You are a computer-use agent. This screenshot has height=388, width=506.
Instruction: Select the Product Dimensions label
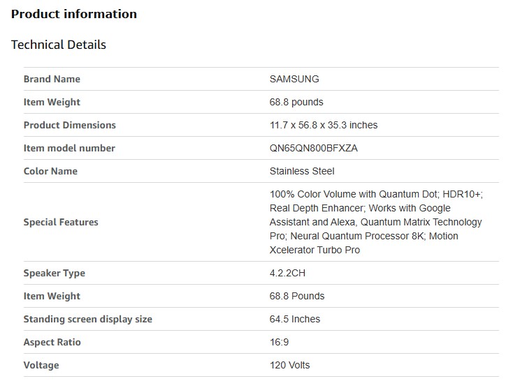[x=70, y=125]
